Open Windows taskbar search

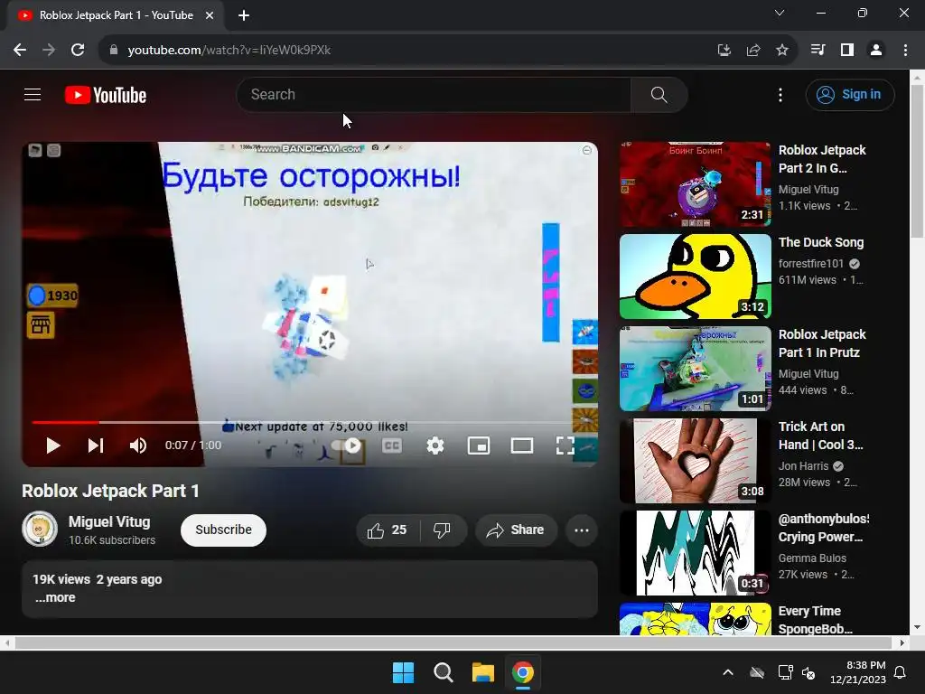pyautogui.click(x=443, y=672)
